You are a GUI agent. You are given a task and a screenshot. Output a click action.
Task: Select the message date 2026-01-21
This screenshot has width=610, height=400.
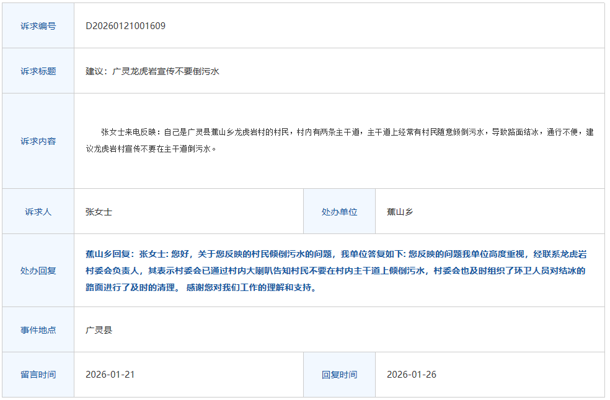110,375
